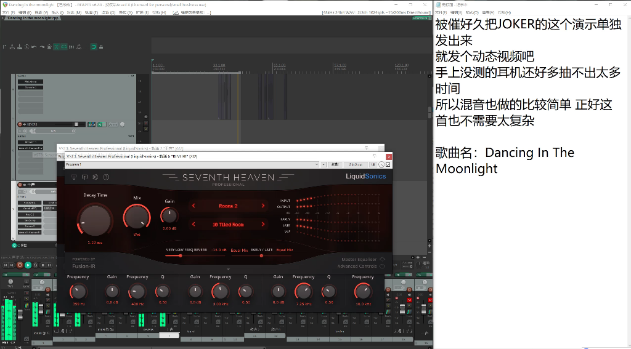Open the Rooms 2 bank selector
The width and height of the screenshot is (631, 349).
pos(228,206)
